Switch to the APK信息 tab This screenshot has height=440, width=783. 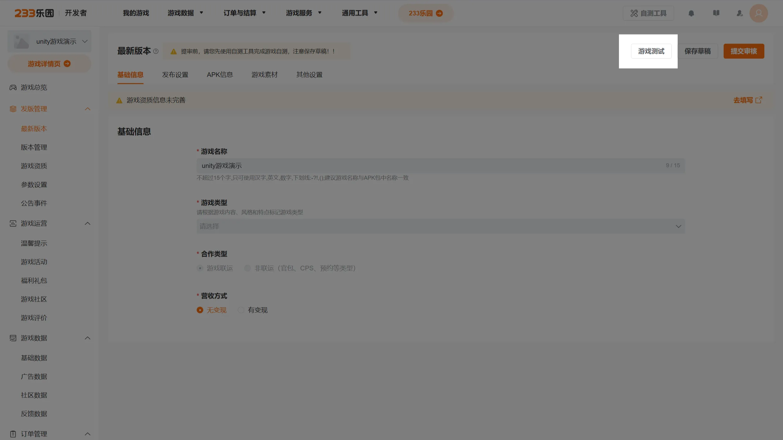tap(220, 75)
